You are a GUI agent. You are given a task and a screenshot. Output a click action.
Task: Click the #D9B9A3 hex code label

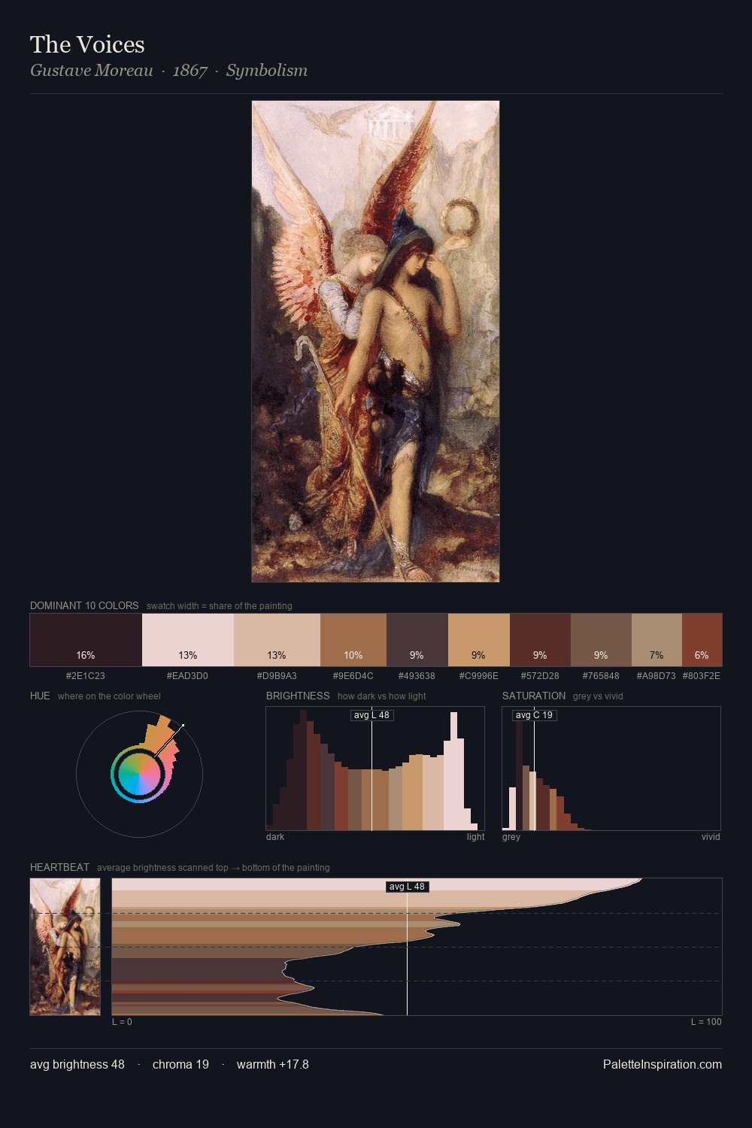[277, 675]
